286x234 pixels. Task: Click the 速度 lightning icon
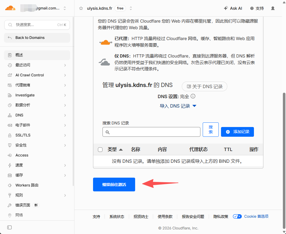pyautogui.click(x=10, y=165)
